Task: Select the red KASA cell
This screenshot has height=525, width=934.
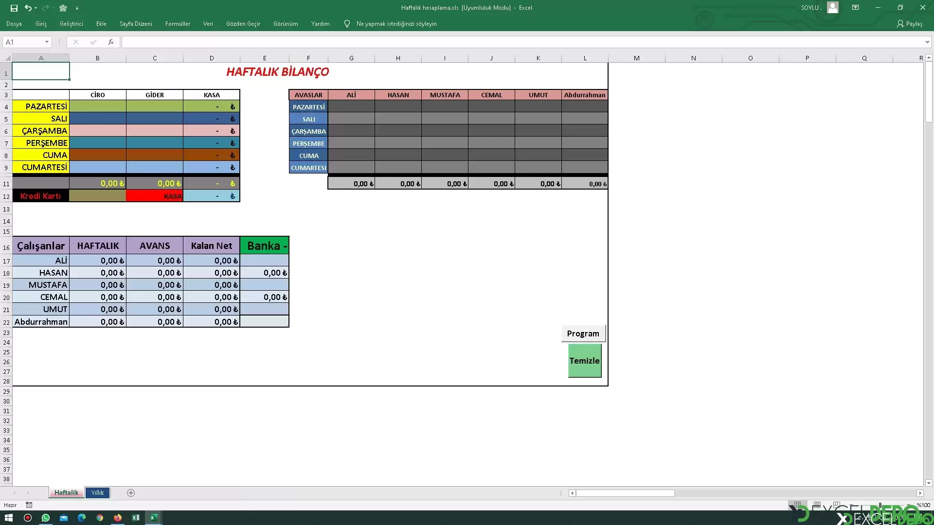Action: (x=155, y=196)
